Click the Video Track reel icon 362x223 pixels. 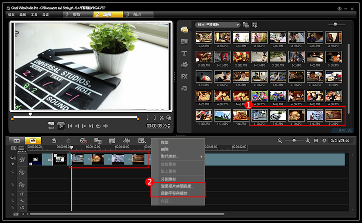coord(22,159)
